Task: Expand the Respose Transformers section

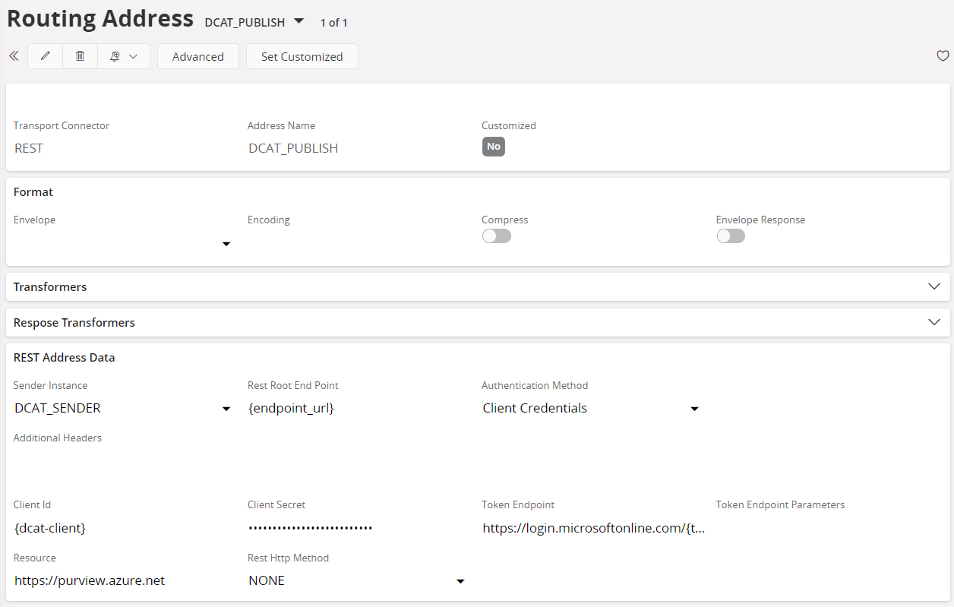Action: click(934, 322)
